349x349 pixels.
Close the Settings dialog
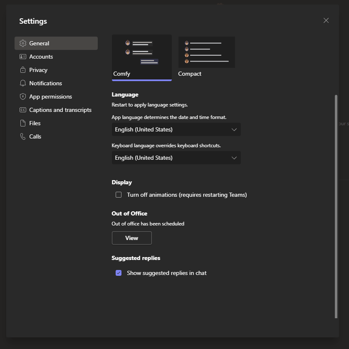click(326, 20)
